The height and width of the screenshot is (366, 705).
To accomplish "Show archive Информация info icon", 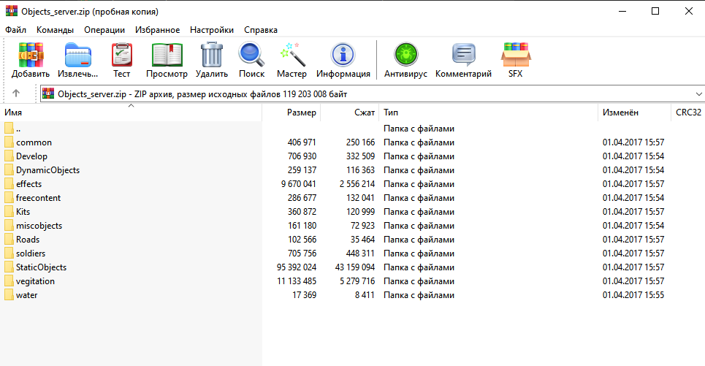I will point(343,56).
